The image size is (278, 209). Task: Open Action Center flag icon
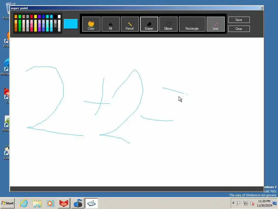click(x=239, y=203)
